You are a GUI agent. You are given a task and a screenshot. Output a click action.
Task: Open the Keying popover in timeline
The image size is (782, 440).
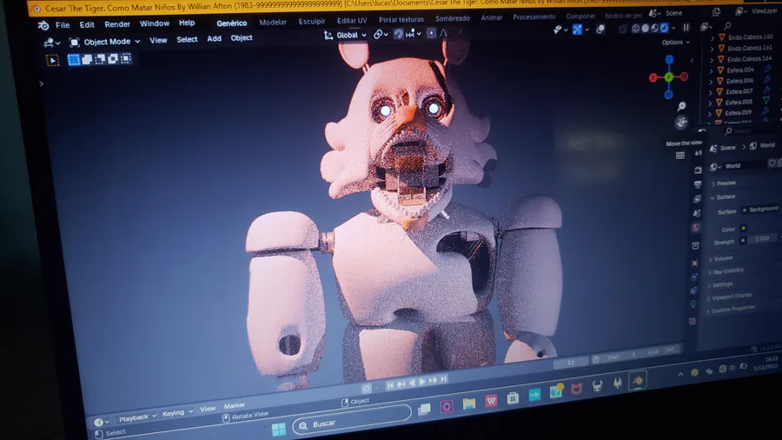point(176,413)
